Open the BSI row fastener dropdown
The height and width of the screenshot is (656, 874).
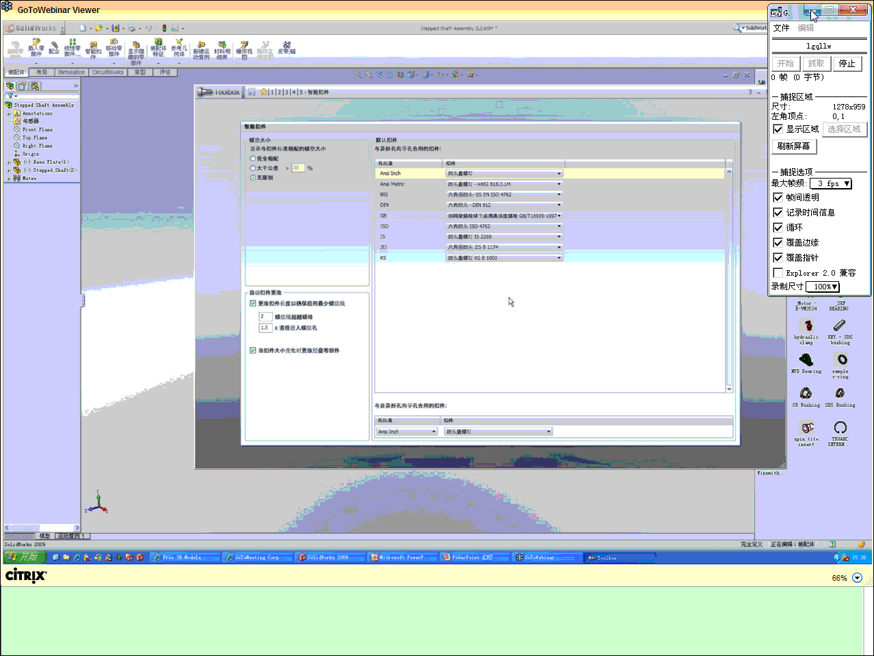(505, 194)
